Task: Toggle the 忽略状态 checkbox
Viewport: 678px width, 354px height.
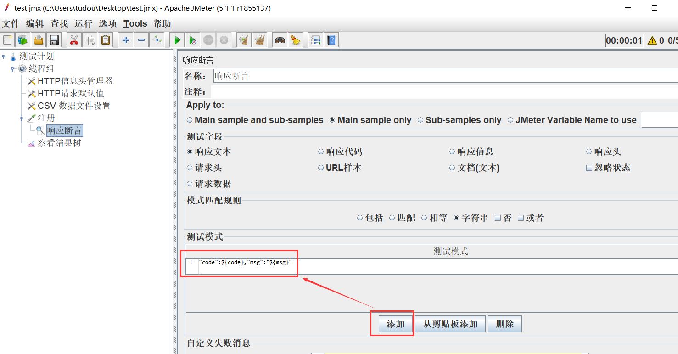Action: click(608, 168)
